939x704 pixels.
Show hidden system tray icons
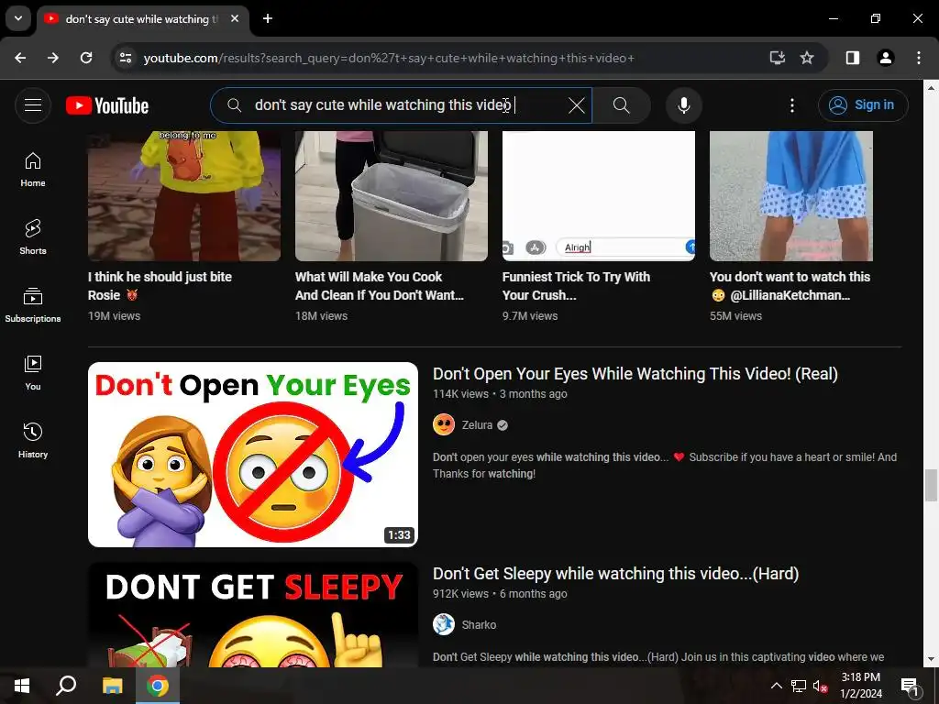pos(776,686)
